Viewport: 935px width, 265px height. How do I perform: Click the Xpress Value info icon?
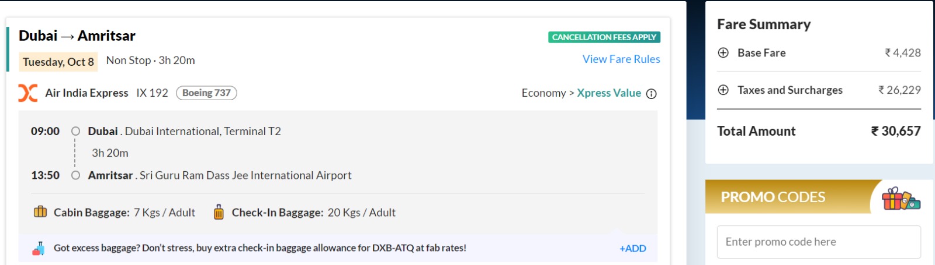pyautogui.click(x=652, y=94)
